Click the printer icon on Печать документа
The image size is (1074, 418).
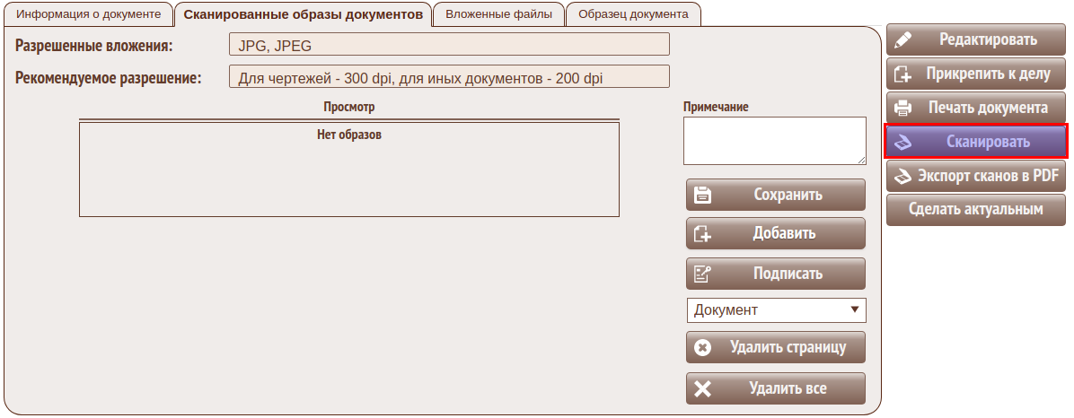tap(903, 108)
